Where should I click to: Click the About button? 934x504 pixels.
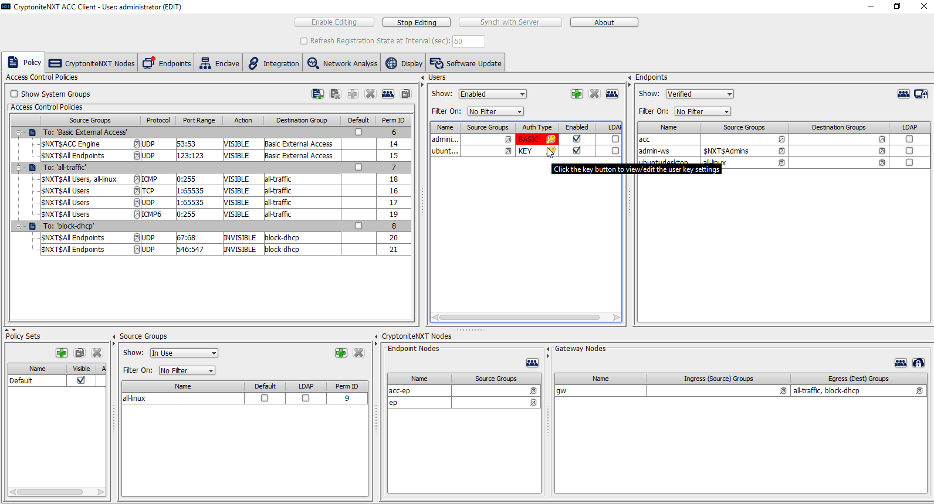click(x=604, y=22)
